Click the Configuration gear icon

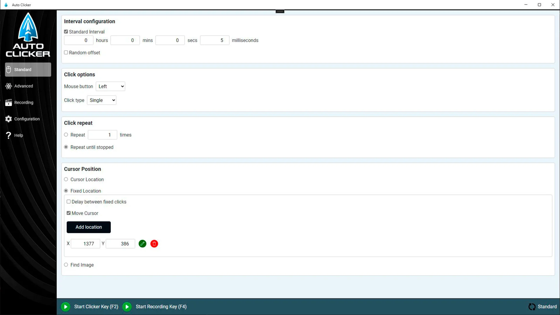[x=8, y=119]
